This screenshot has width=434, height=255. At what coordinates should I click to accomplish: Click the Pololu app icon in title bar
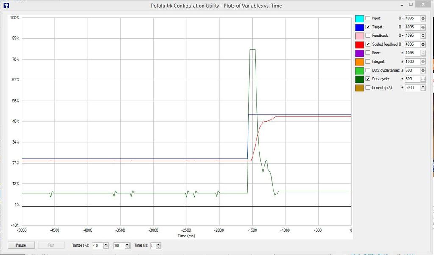tap(6, 5)
